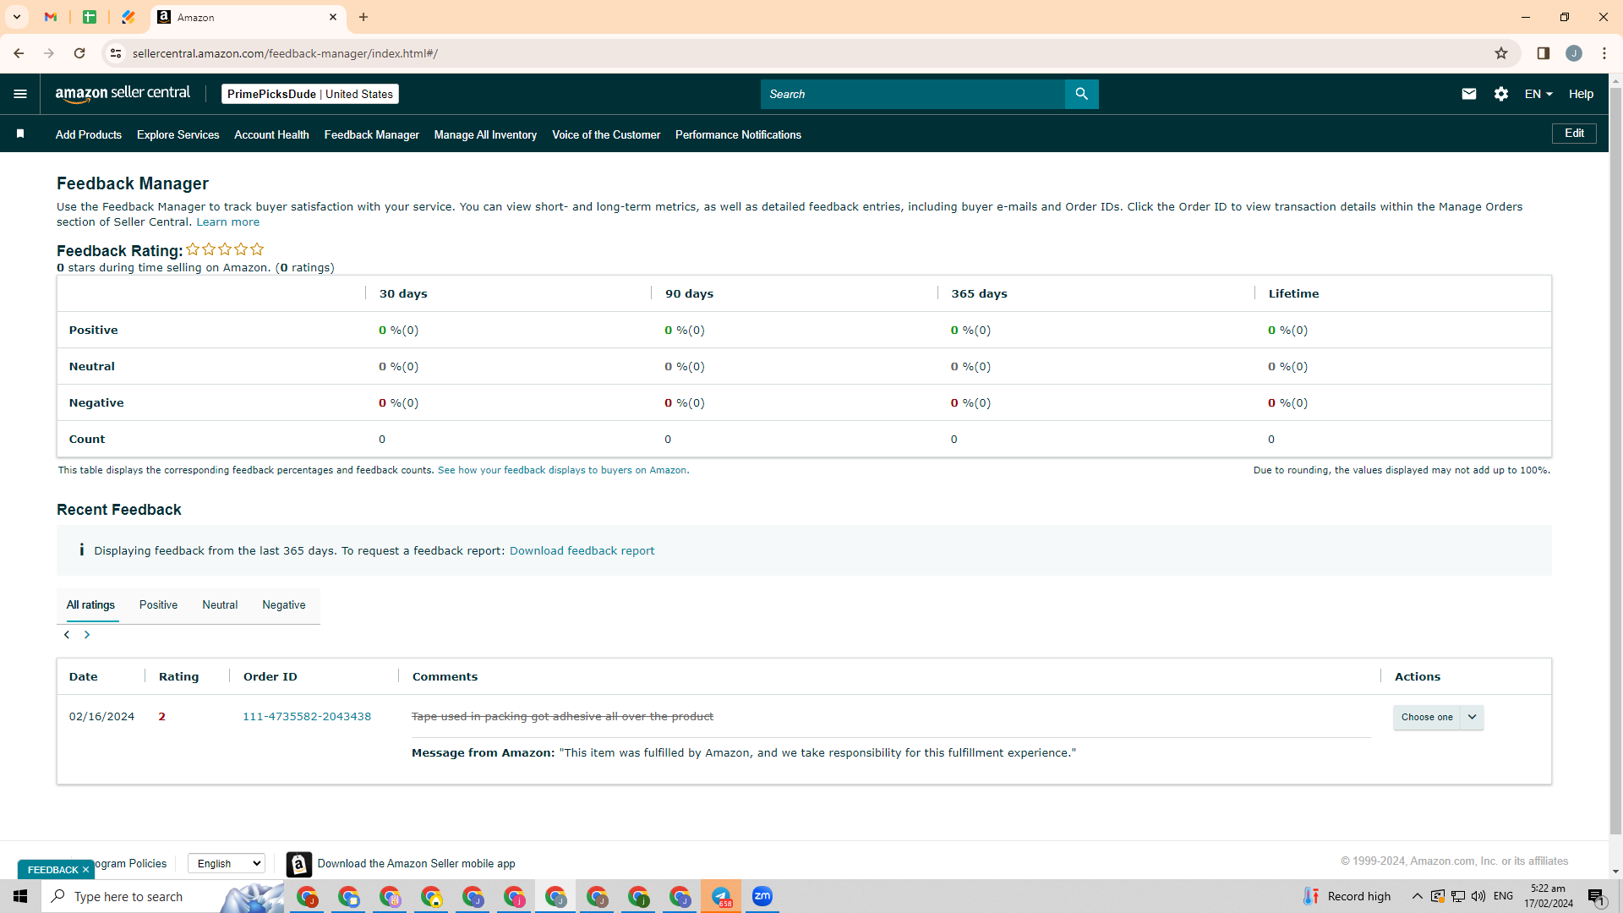Open the Chrome profile avatar
The width and height of the screenshot is (1623, 913).
[x=1574, y=53]
